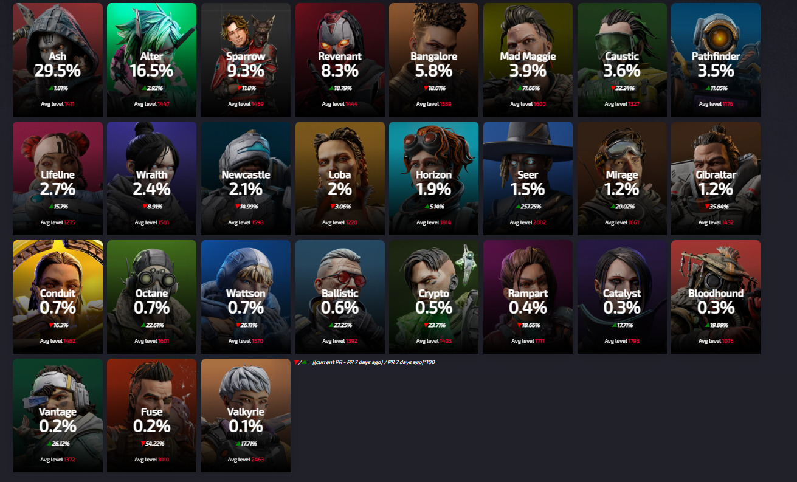Screen dimensions: 797x482
Task: Open the Wraith 2.4% card
Action: coord(151,178)
